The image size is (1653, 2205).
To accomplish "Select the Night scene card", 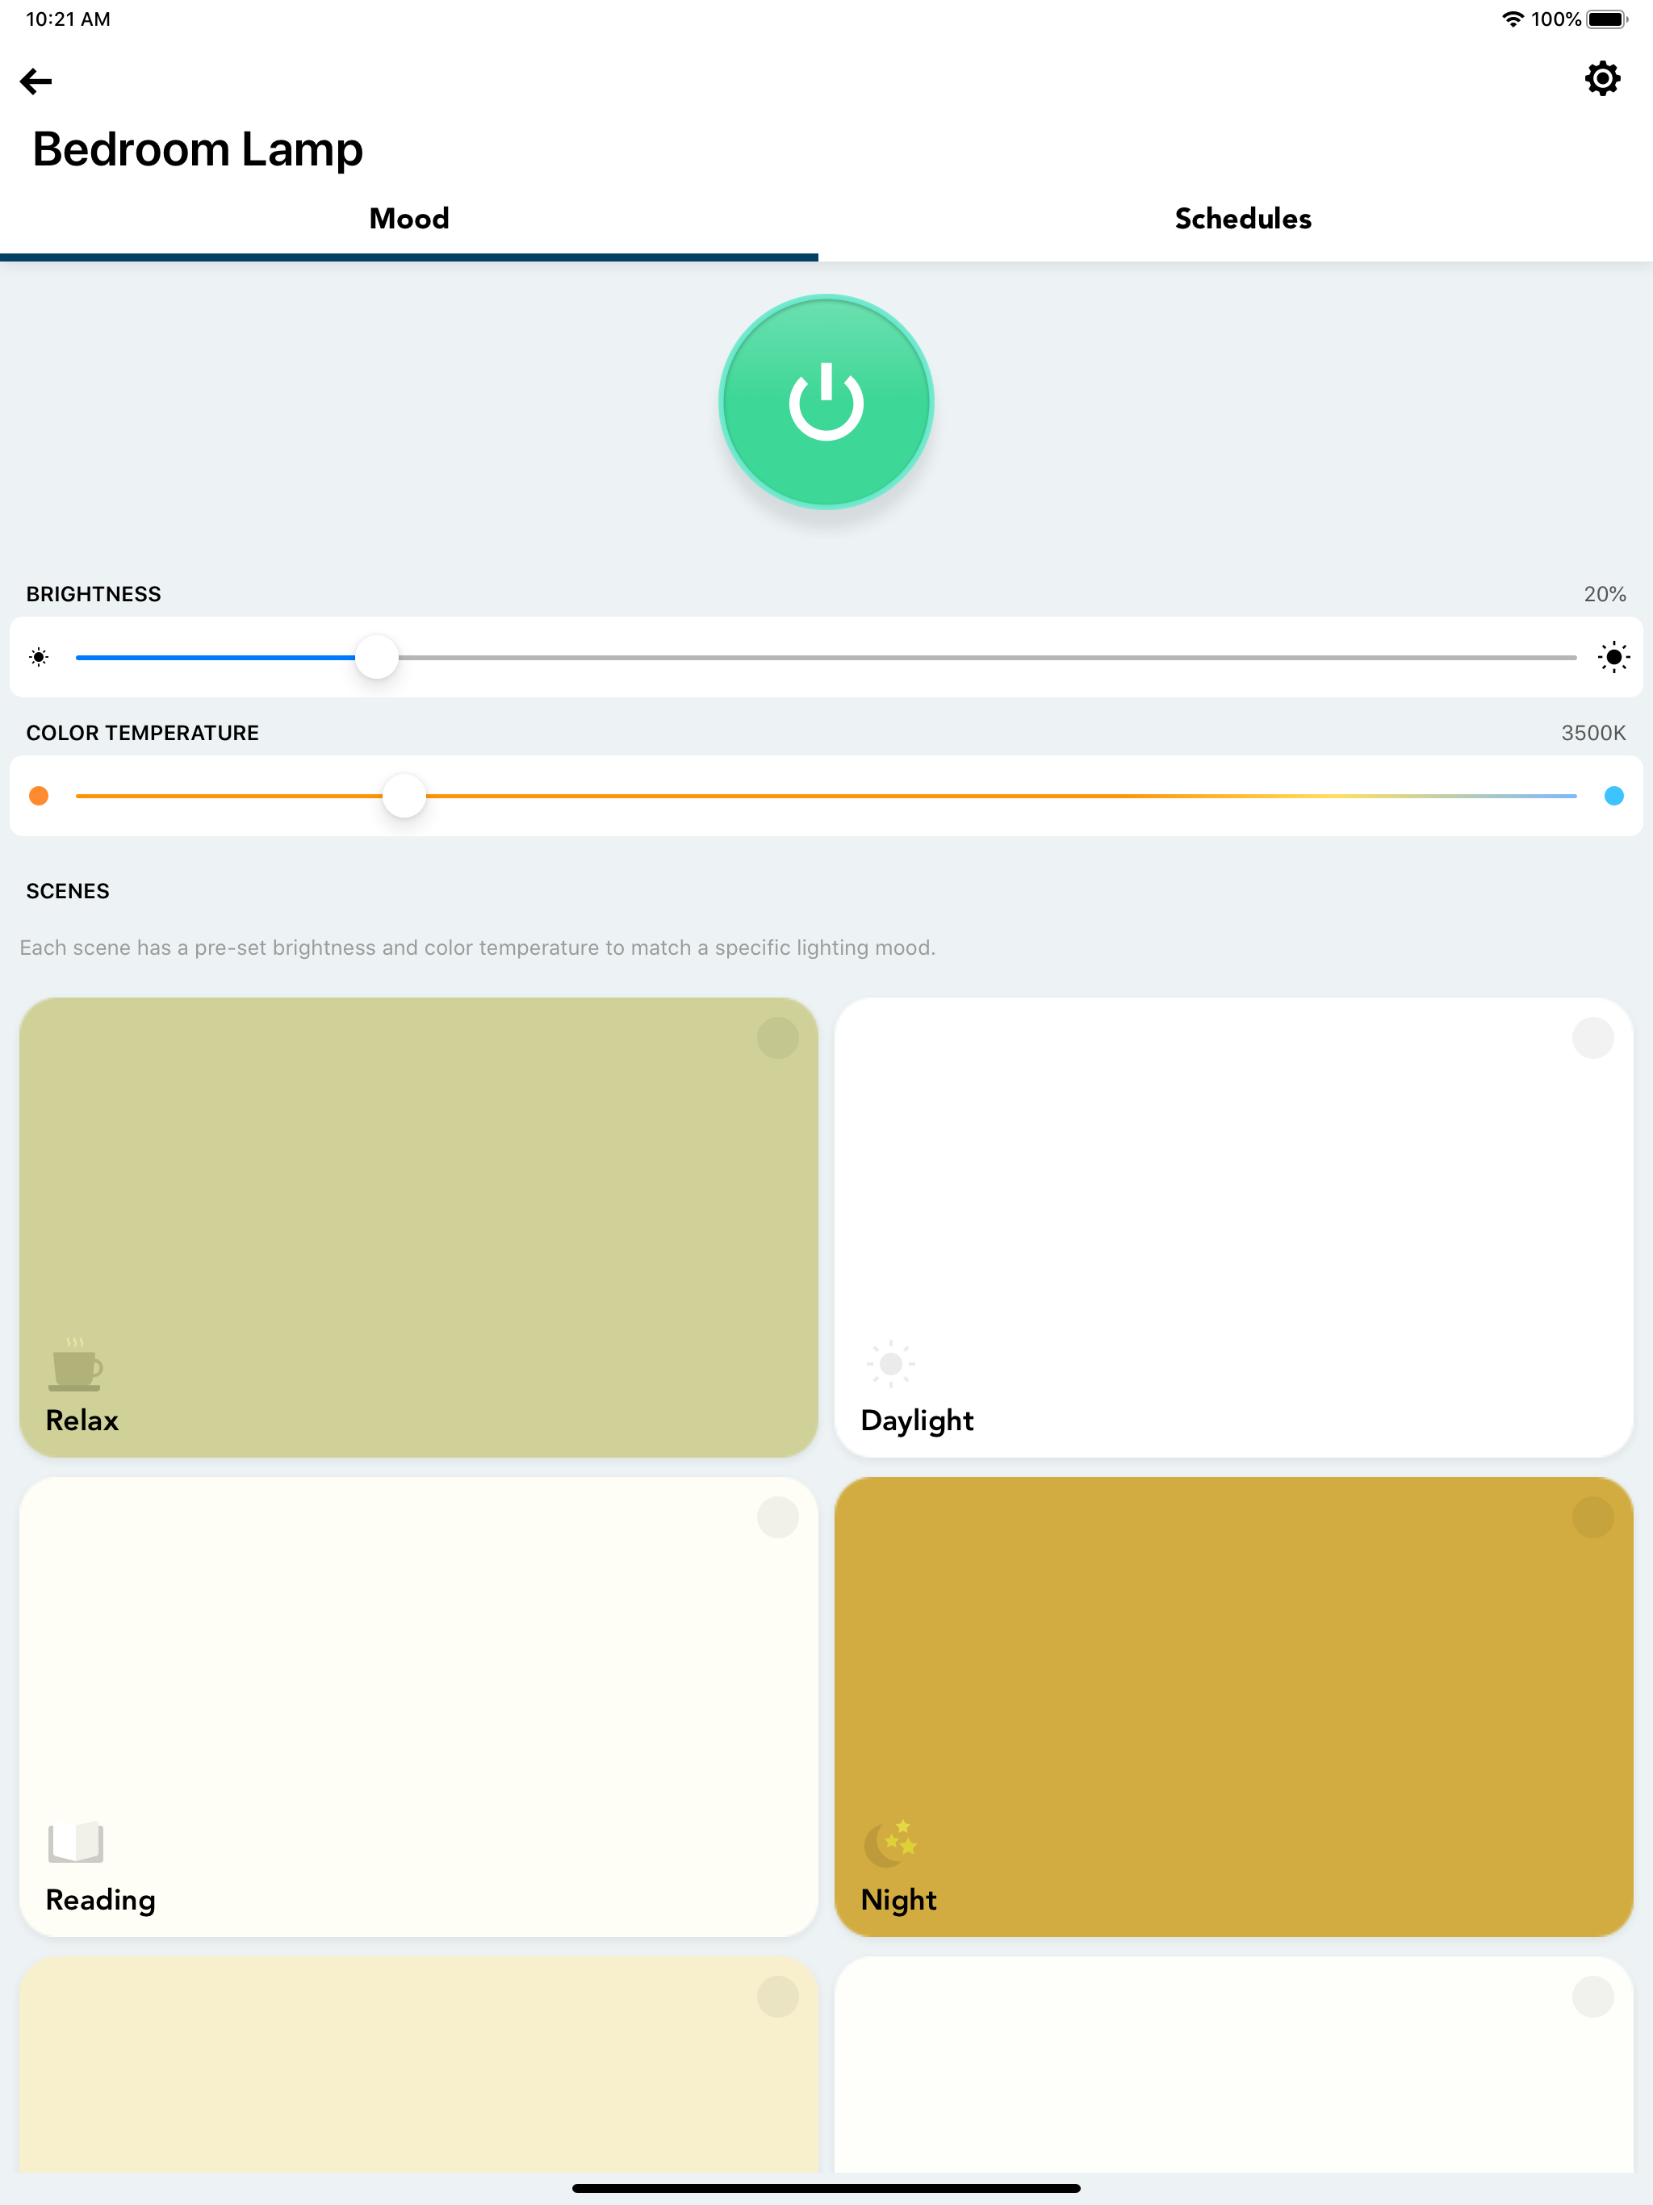I will coord(1233,1706).
